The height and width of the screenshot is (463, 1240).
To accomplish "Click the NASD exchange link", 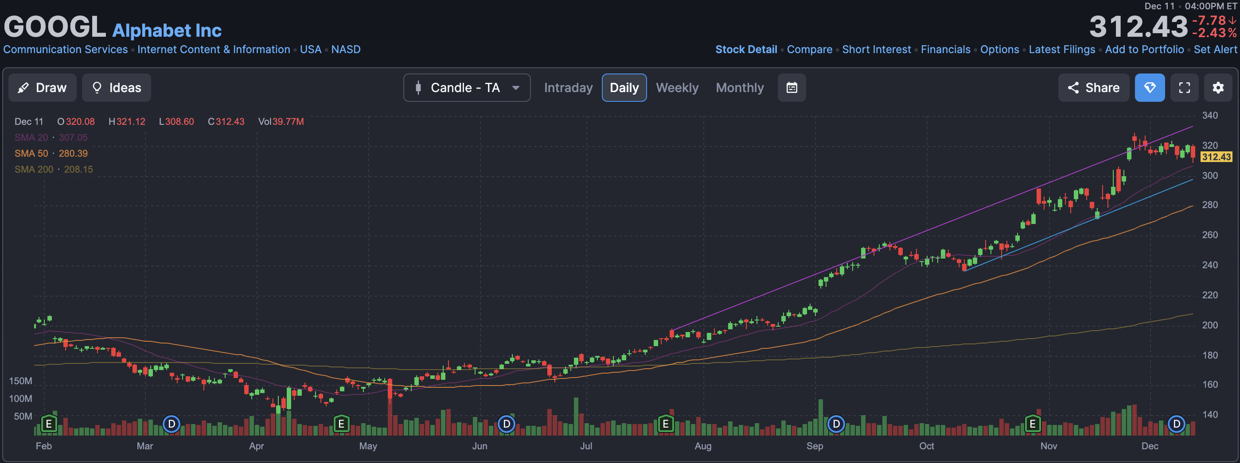I will pyautogui.click(x=346, y=50).
